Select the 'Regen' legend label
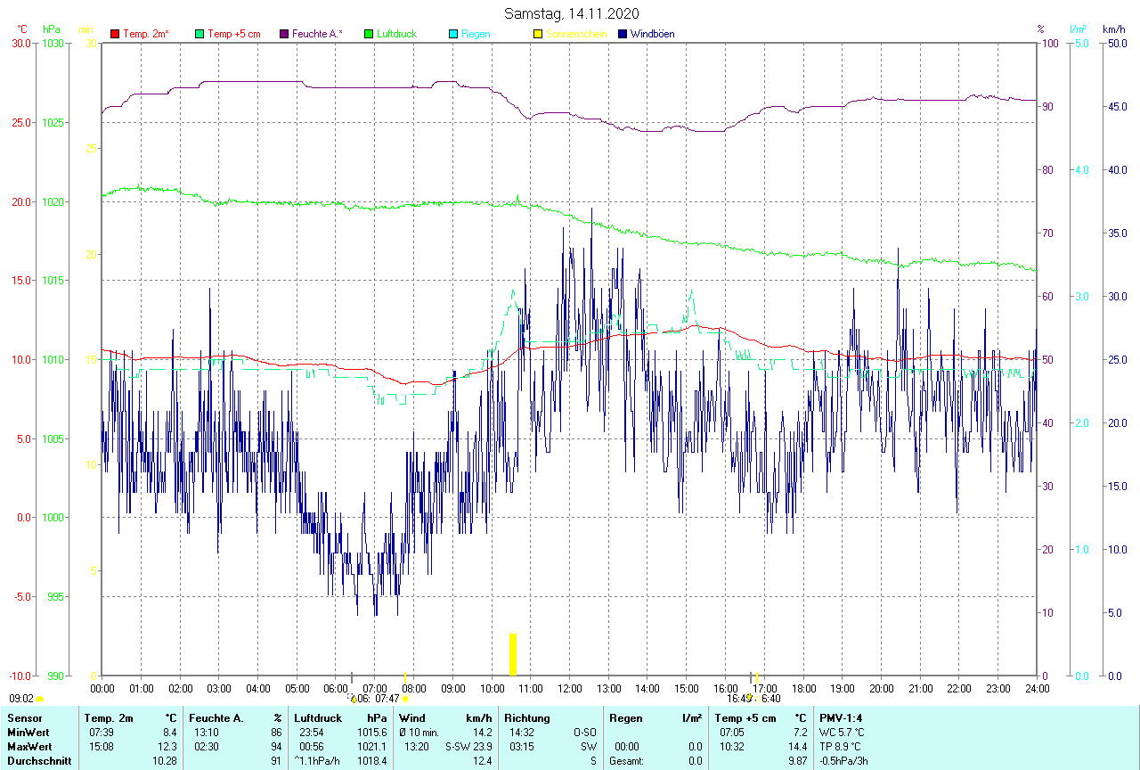Image resolution: width=1140 pixels, height=770 pixels. (475, 34)
